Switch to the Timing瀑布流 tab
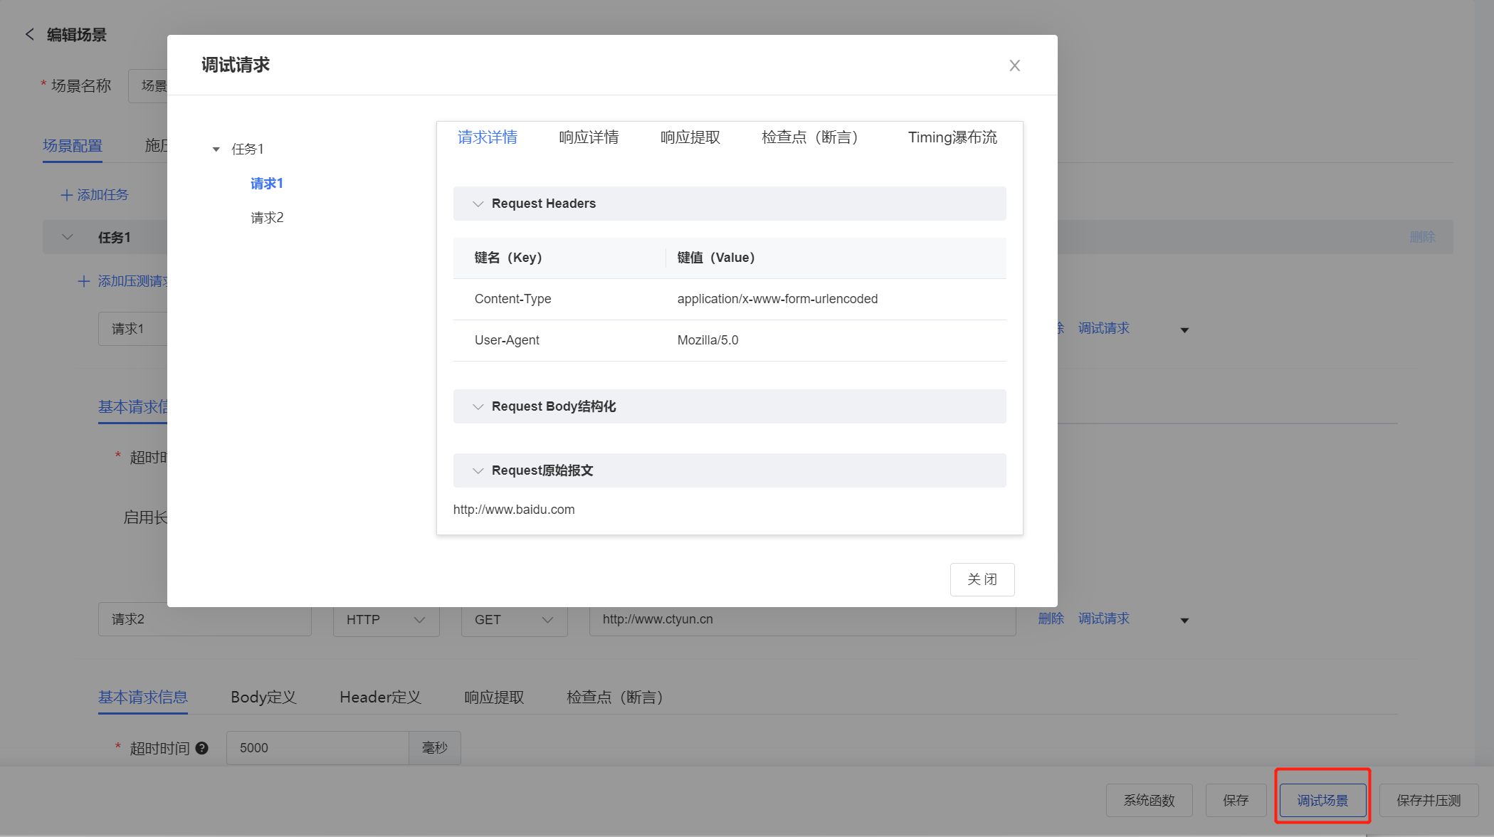The height and width of the screenshot is (837, 1494). click(x=952, y=137)
